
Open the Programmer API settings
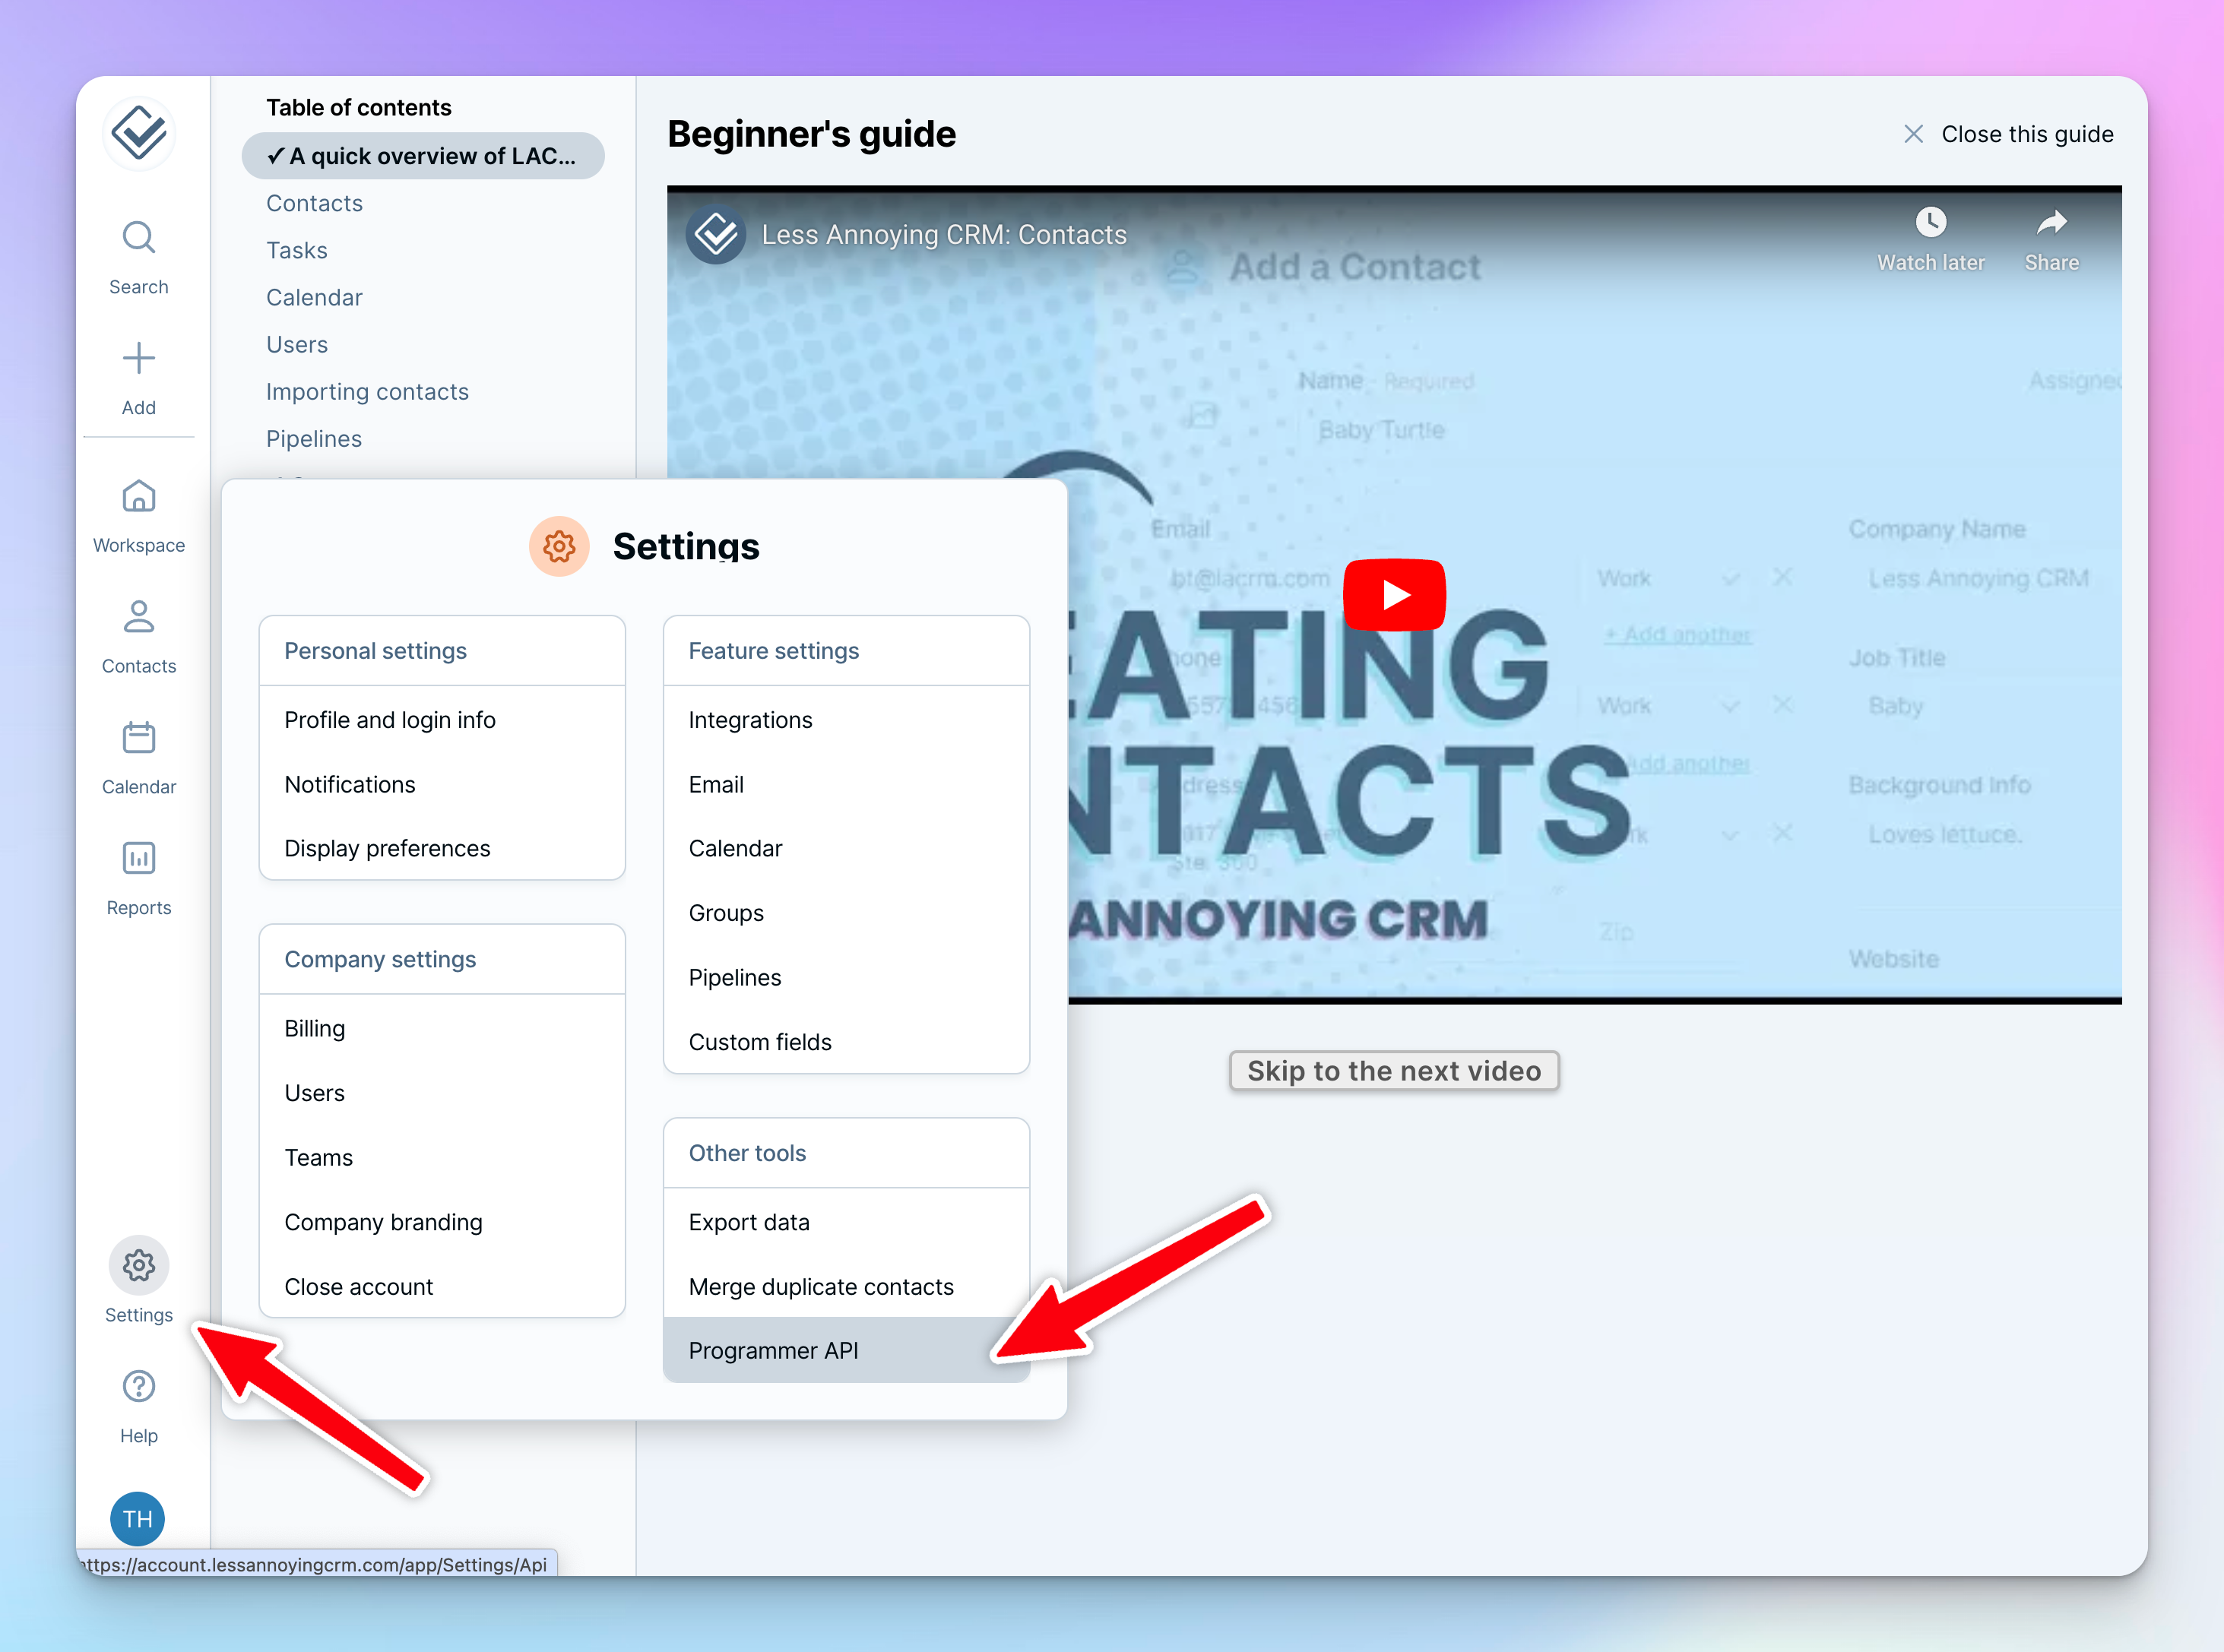[x=773, y=1350]
